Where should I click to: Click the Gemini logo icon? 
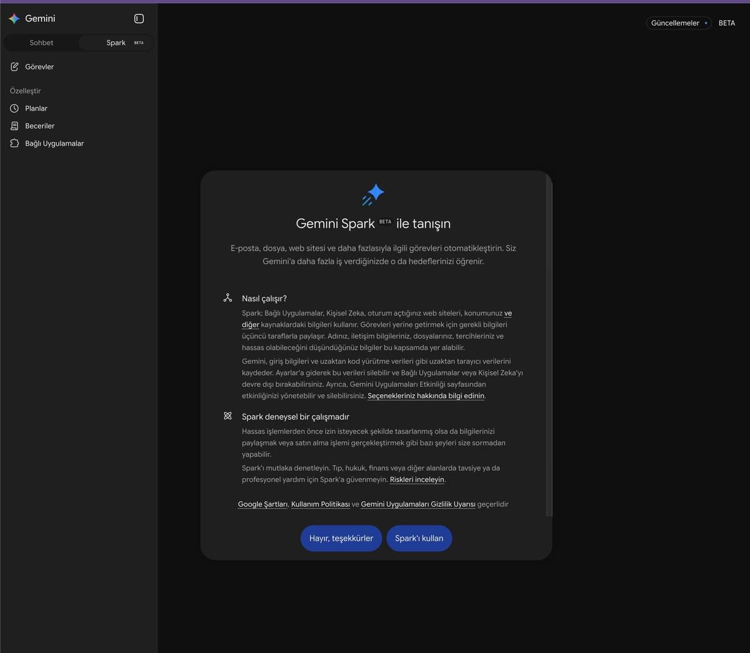tap(14, 19)
